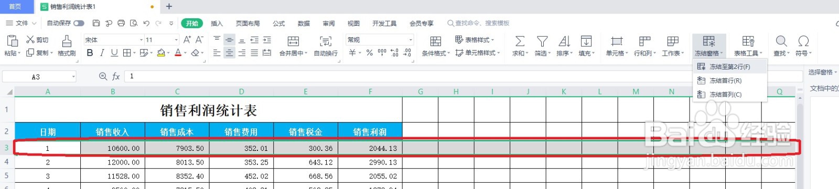Click the fill color bucket swatch
Viewport: 839px width, 189px height.
(161, 53)
